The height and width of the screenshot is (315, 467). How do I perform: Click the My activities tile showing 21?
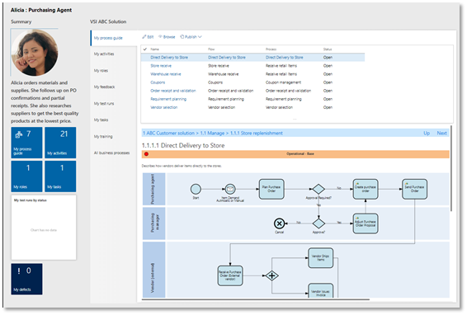click(60, 143)
